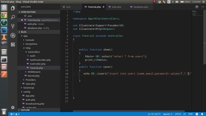Open the feedback smiley in status bar
The image size is (206, 116).
pos(197,114)
